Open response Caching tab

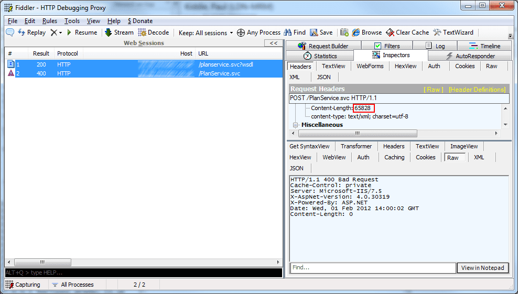coord(394,157)
